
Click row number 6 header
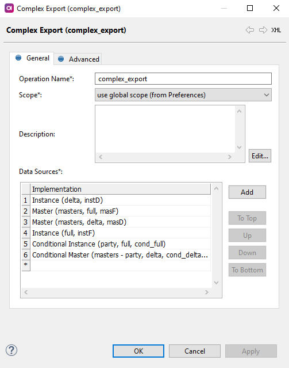click(26, 255)
